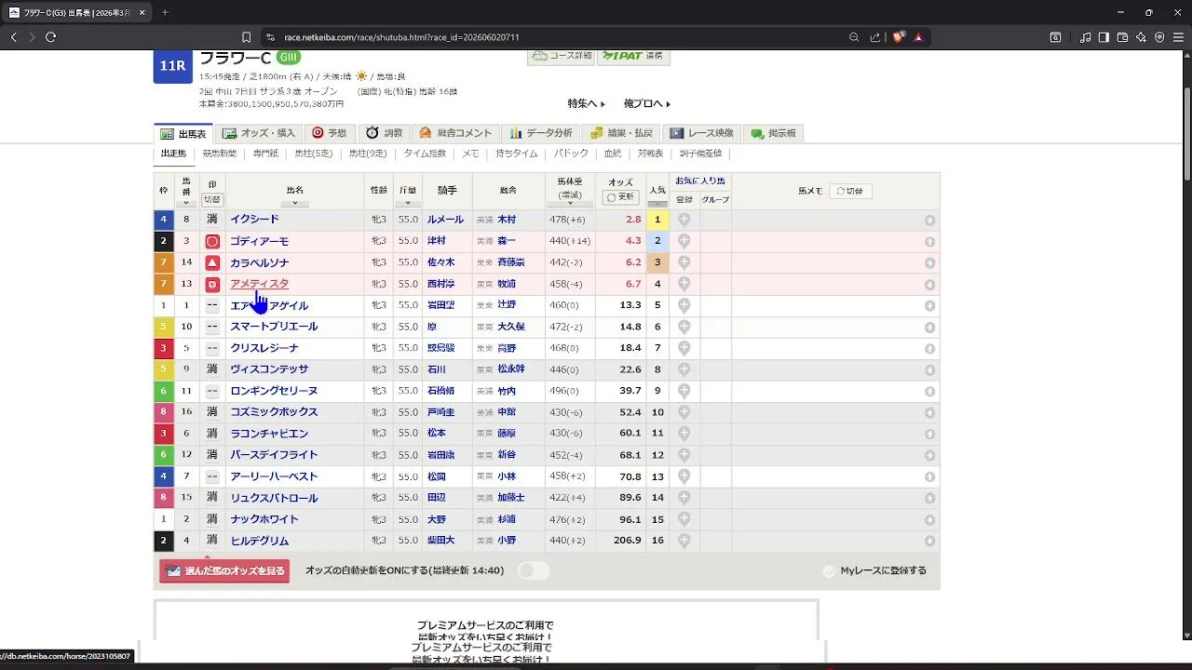Change mark selector for クリスレジーナ row

tap(212, 348)
